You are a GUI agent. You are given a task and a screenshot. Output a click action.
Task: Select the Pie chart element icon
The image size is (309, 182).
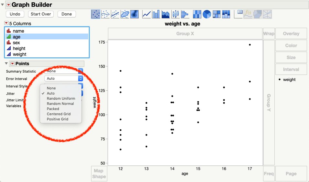207,14
